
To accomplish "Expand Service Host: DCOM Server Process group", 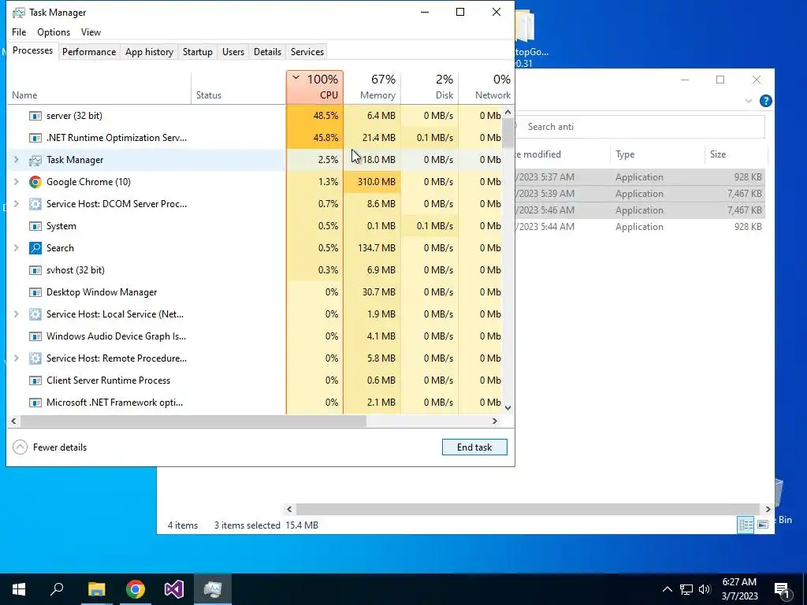I will [16, 204].
